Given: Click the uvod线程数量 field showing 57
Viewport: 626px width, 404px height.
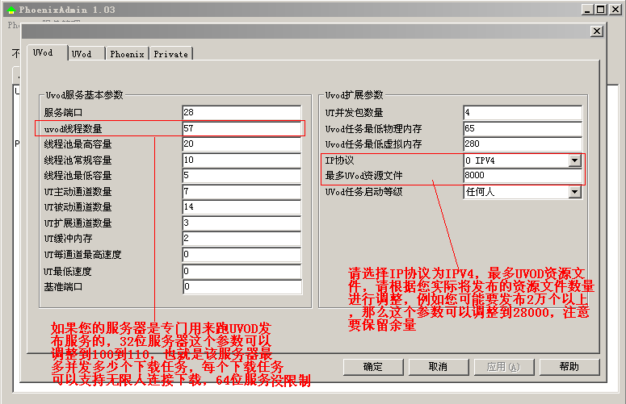Looking at the screenshot, I should (x=242, y=128).
